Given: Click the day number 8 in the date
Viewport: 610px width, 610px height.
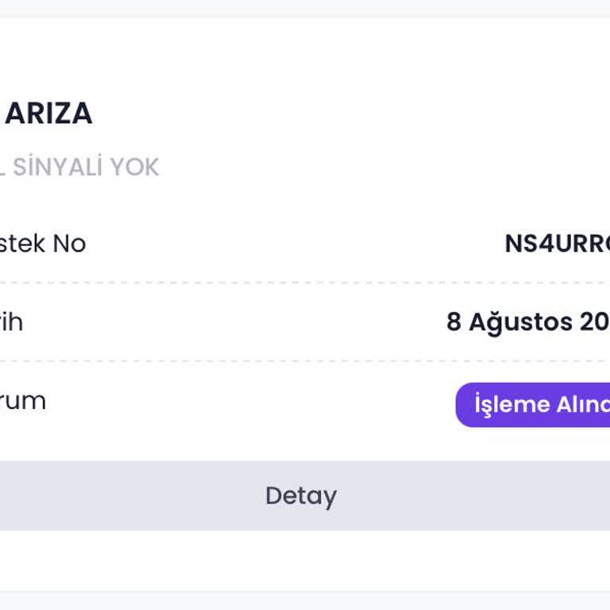Looking at the screenshot, I should tap(454, 322).
